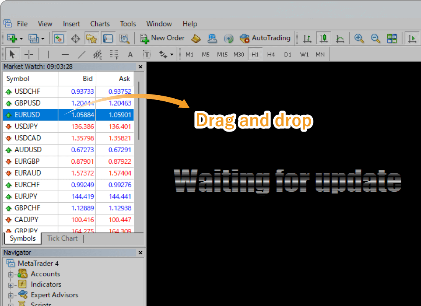Select the Vertical Line drawing tool

[x=49, y=54]
